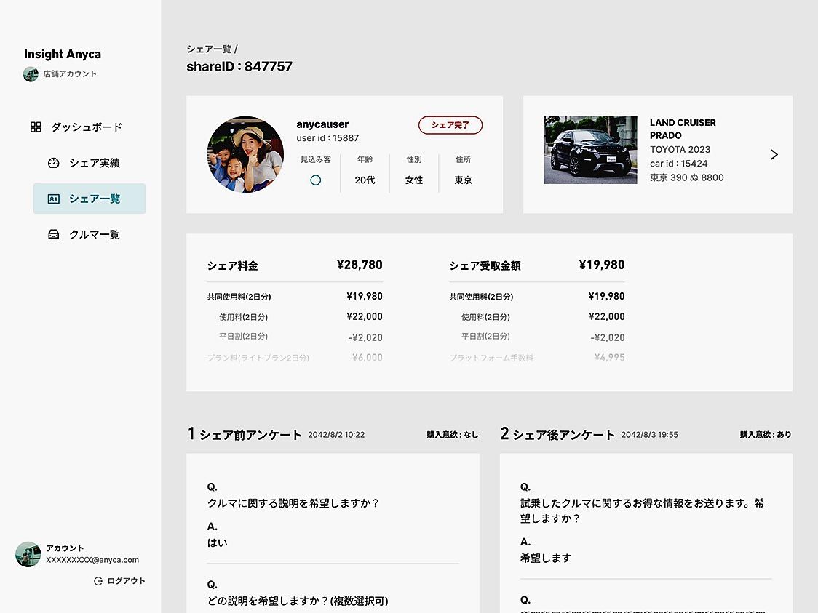Click the anycauser profile photo
The image size is (818, 613).
(245, 154)
